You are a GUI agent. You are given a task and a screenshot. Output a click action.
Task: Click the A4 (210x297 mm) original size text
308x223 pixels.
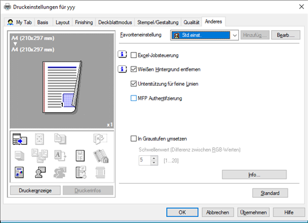(33, 38)
